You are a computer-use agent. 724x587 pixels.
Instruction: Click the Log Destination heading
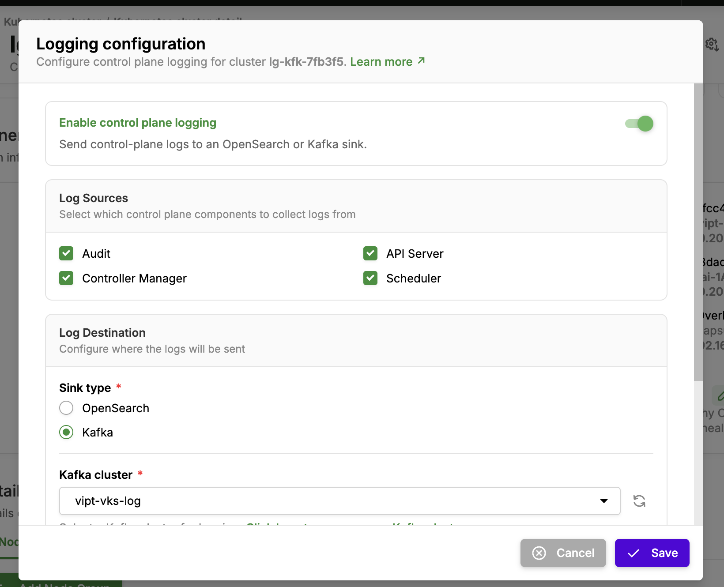(102, 333)
